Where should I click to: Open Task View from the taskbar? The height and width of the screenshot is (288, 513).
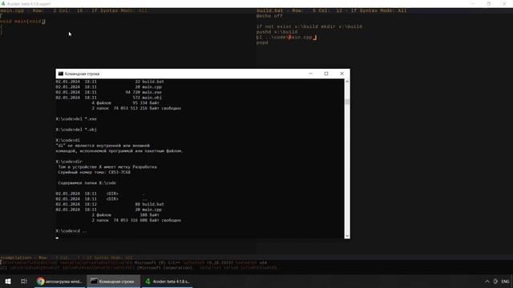23,281
